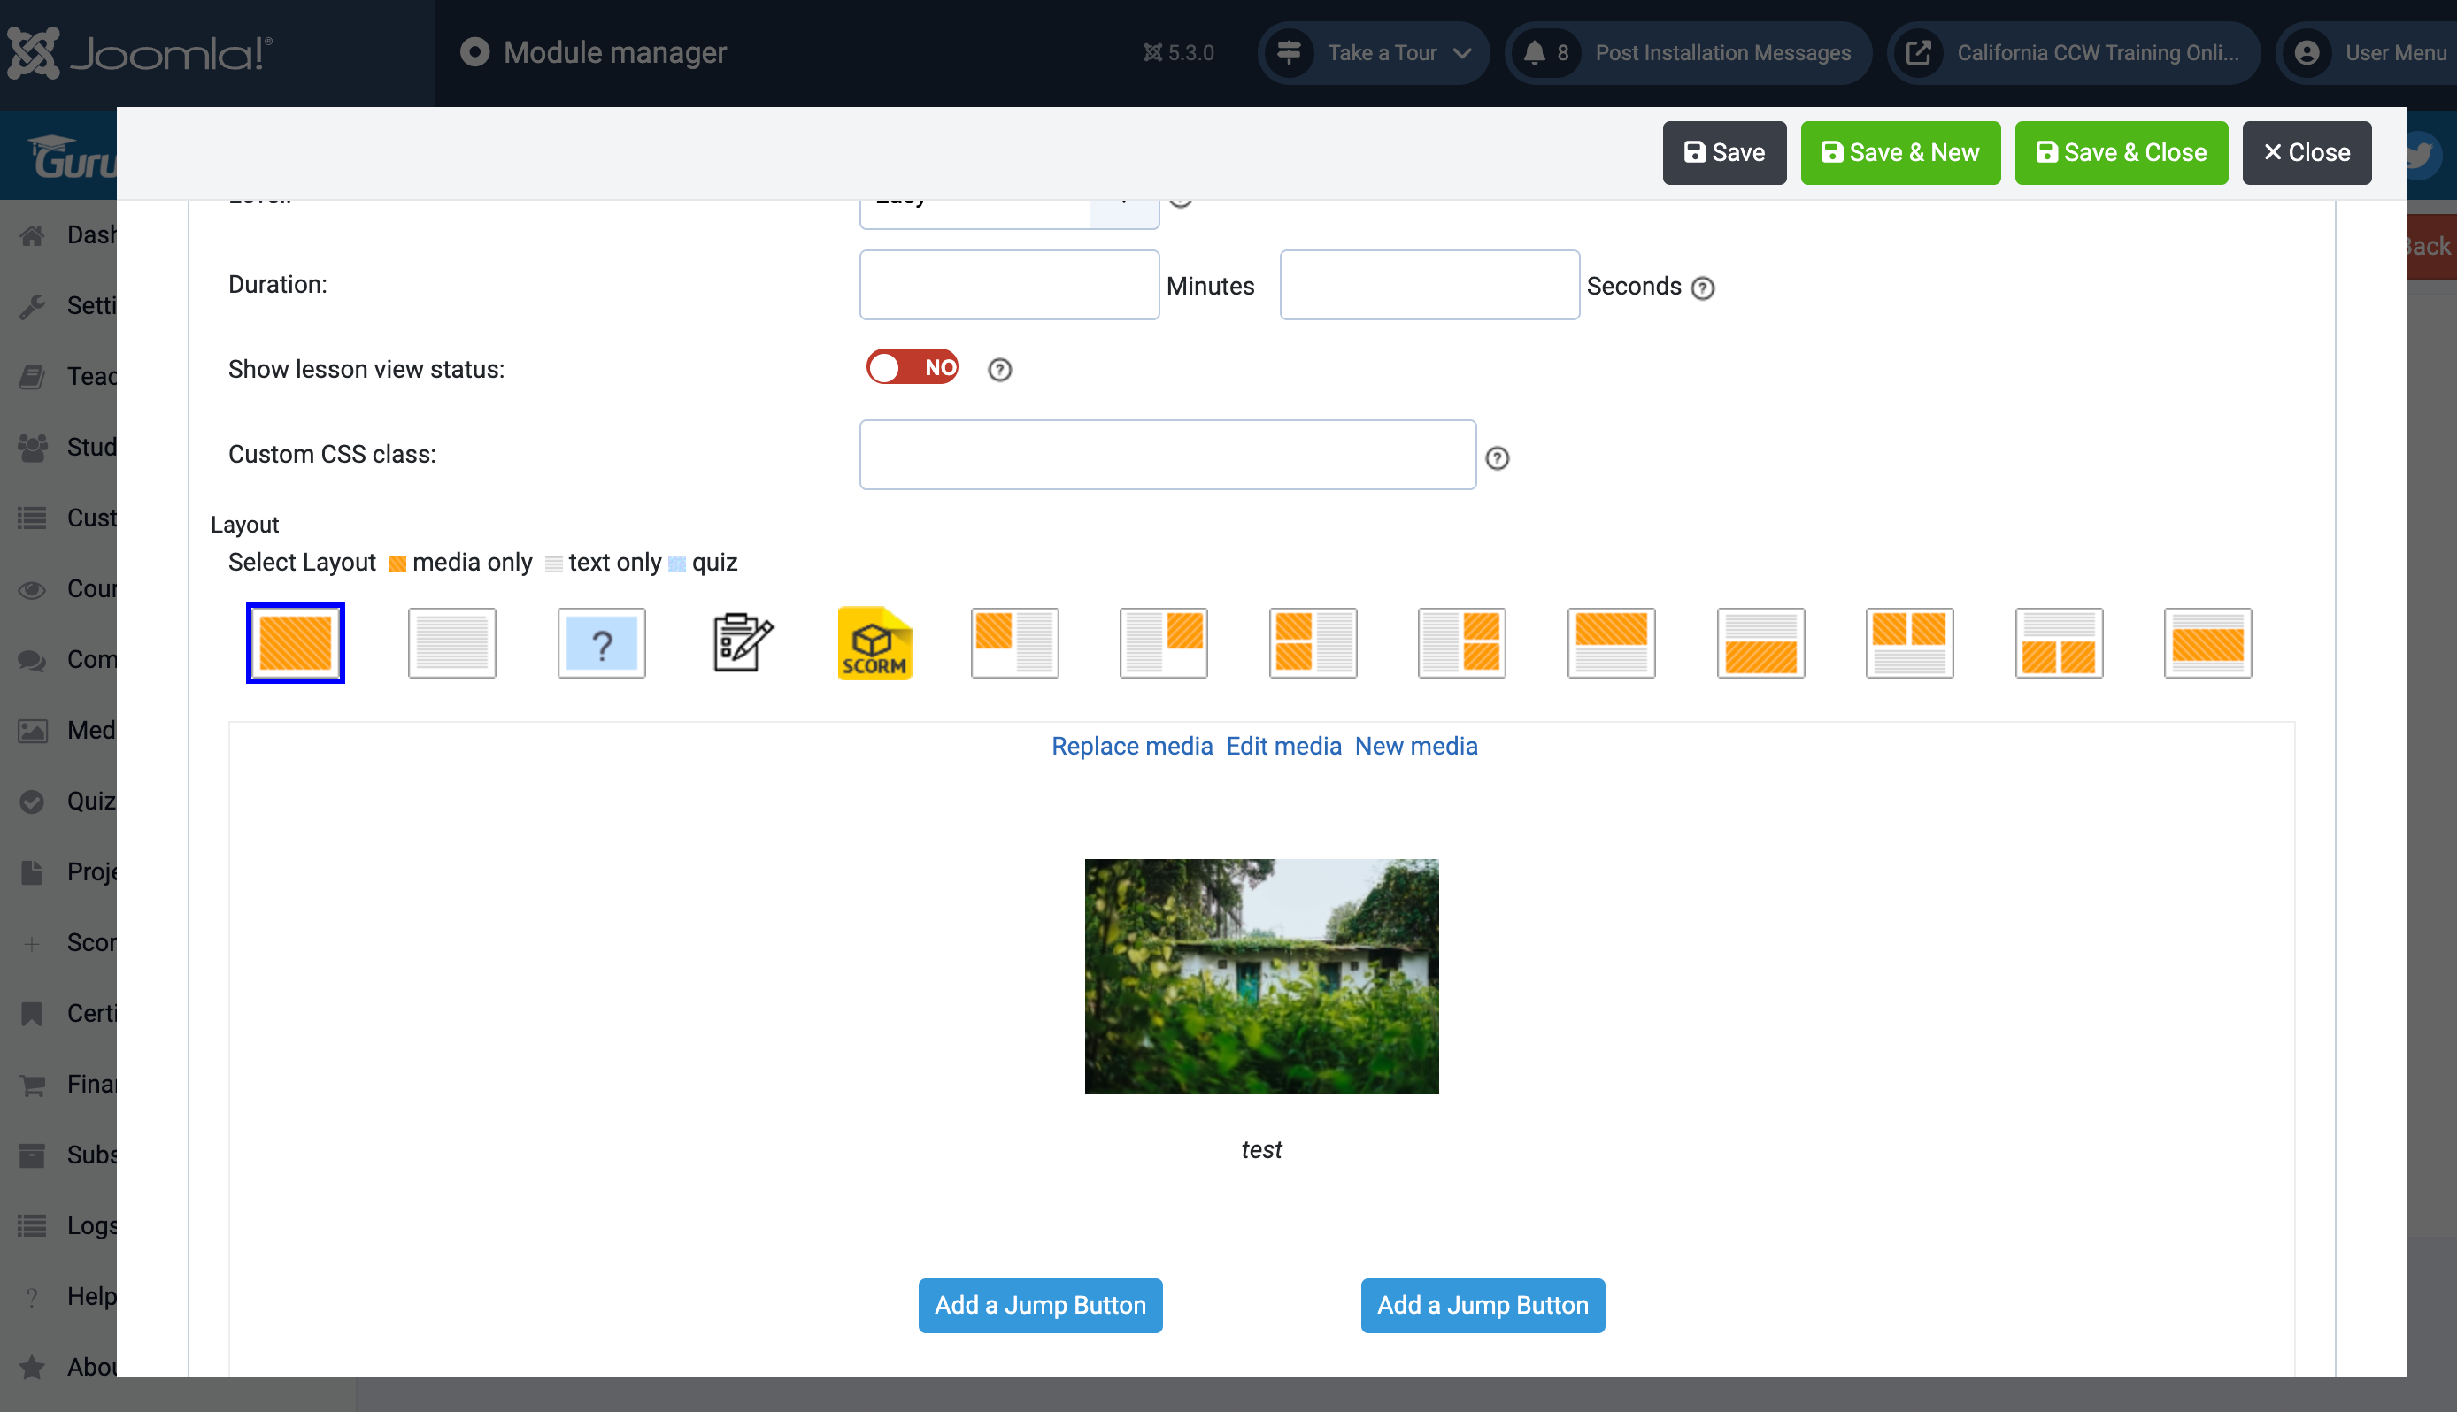Select layout with two media above text
Screen dimensions: 2457x1412
pyautogui.click(x=1909, y=643)
